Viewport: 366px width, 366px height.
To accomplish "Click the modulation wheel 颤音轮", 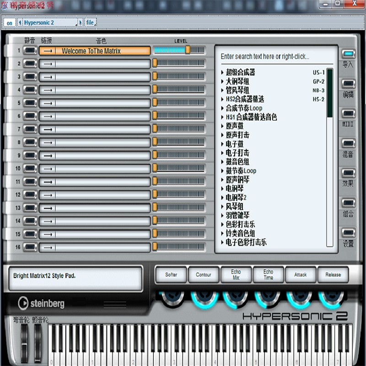I will (38, 343).
